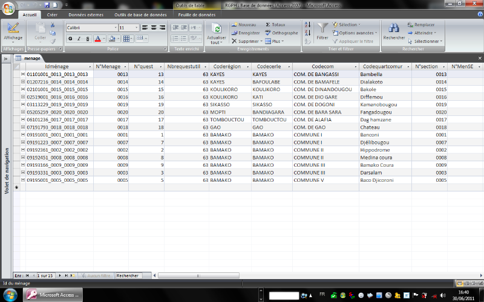
Task: Open the font color picker arrow
Action: pyautogui.click(x=105, y=39)
